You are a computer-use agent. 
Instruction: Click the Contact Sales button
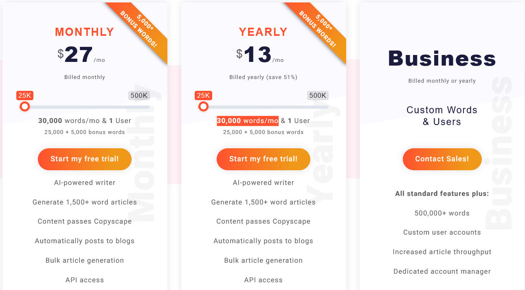click(442, 159)
